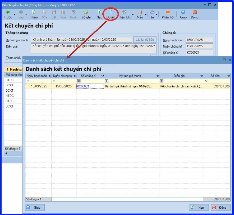234x215 pixels.
Task: Toggle the Diễn giải column filter operator
Action: click(162, 81)
